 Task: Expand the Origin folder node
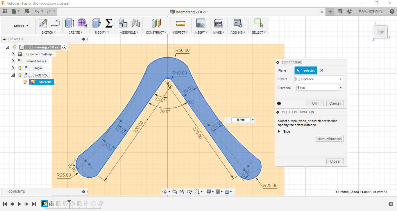(x=13, y=68)
